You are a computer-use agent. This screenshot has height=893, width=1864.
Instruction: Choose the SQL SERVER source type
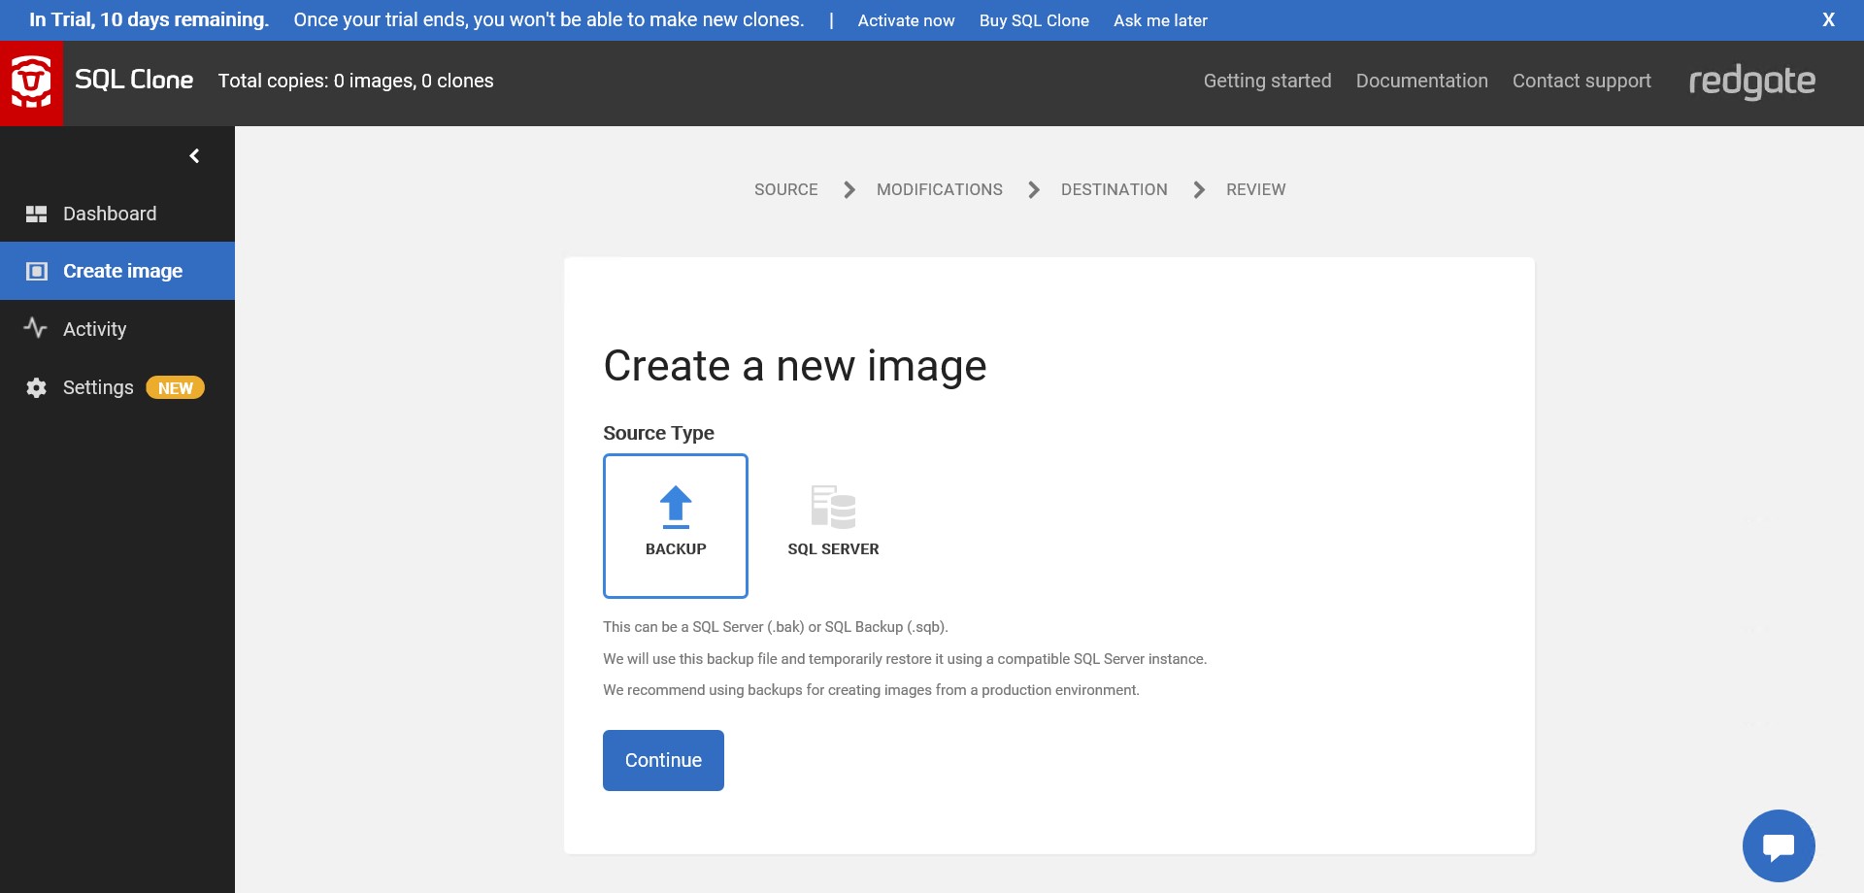click(x=833, y=525)
